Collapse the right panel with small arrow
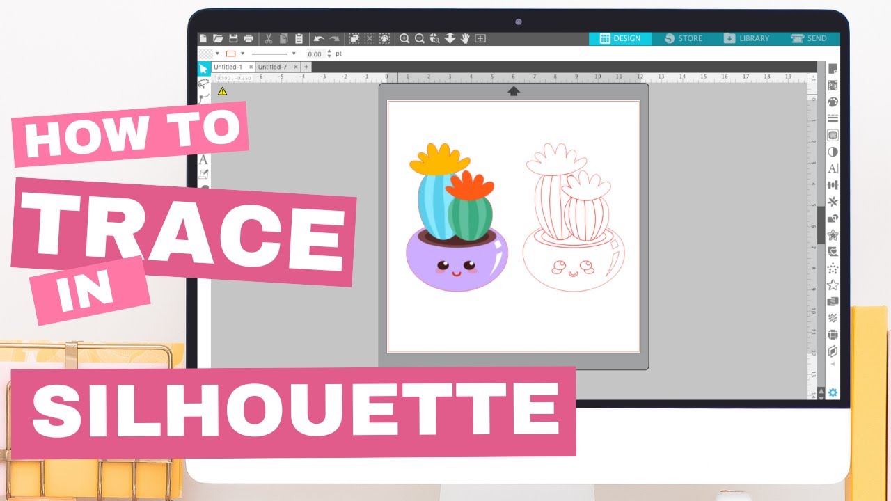The height and width of the screenshot is (501, 891). [x=833, y=364]
